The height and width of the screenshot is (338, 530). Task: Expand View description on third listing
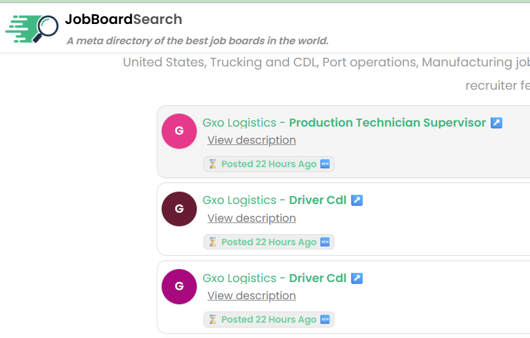[251, 296]
